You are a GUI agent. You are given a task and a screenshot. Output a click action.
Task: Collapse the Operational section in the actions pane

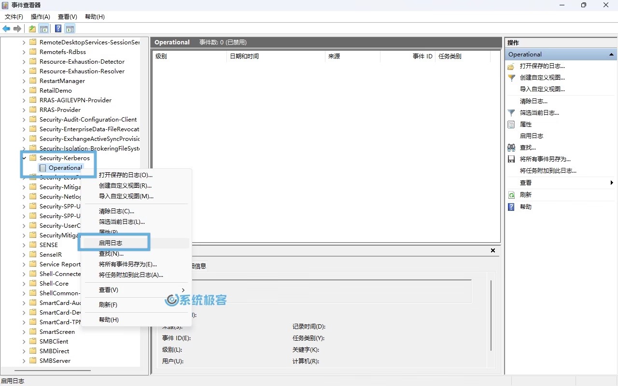pos(611,55)
